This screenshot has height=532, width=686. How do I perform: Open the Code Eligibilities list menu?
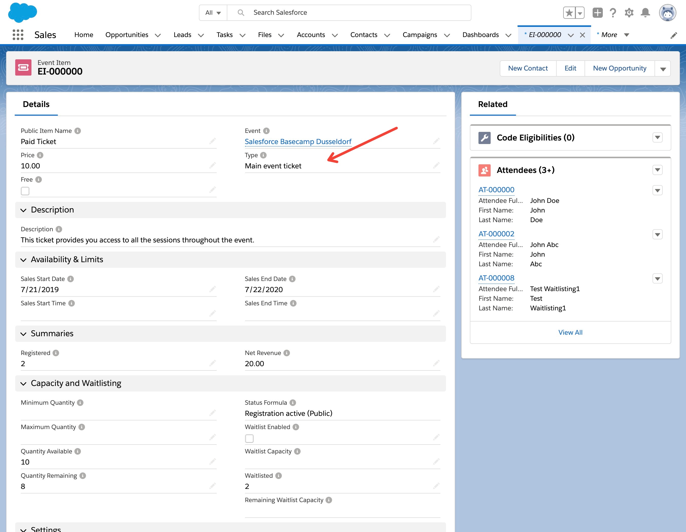tap(657, 137)
